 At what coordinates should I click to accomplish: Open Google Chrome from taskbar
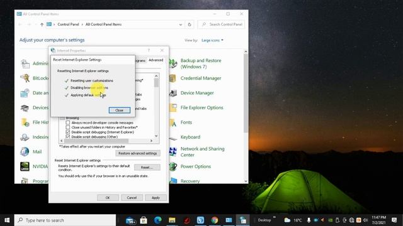214,220
